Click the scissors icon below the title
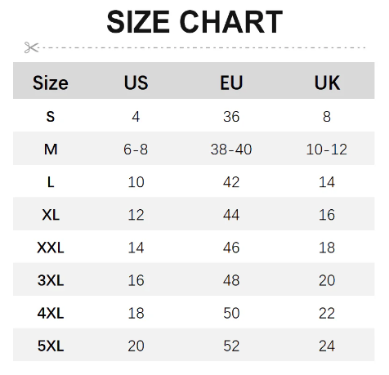Image resolution: width=389 pixels, height=375 pixels. click(31, 47)
